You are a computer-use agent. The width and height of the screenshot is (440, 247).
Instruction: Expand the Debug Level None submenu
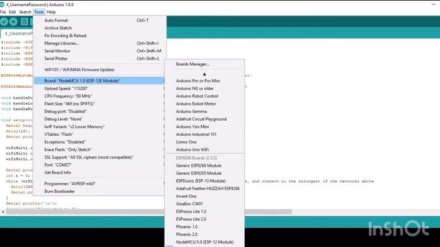point(99,119)
